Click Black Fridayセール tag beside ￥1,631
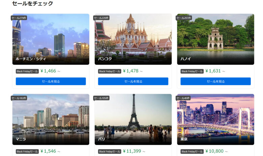 pos(192,71)
